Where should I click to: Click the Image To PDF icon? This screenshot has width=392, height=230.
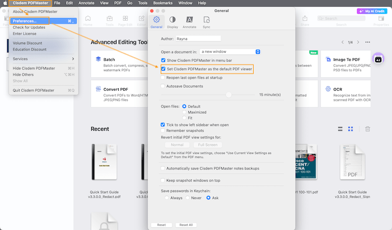pos(328,59)
